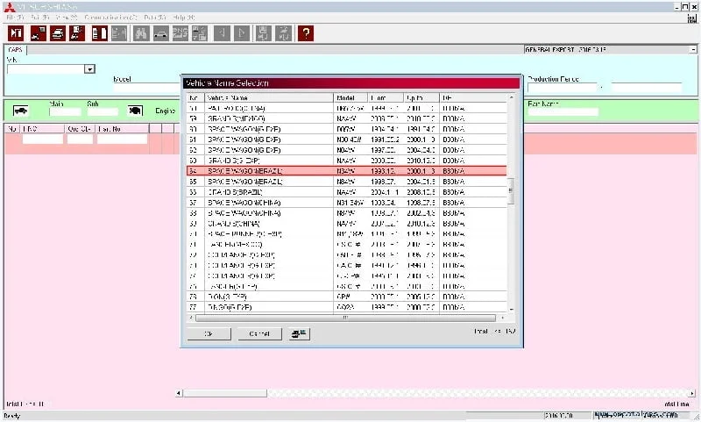Click the Part Name input field

coord(563,111)
